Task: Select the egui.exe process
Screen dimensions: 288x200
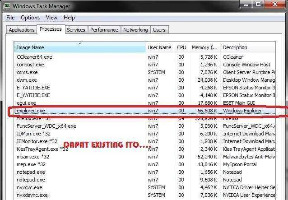Action: click(145, 103)
